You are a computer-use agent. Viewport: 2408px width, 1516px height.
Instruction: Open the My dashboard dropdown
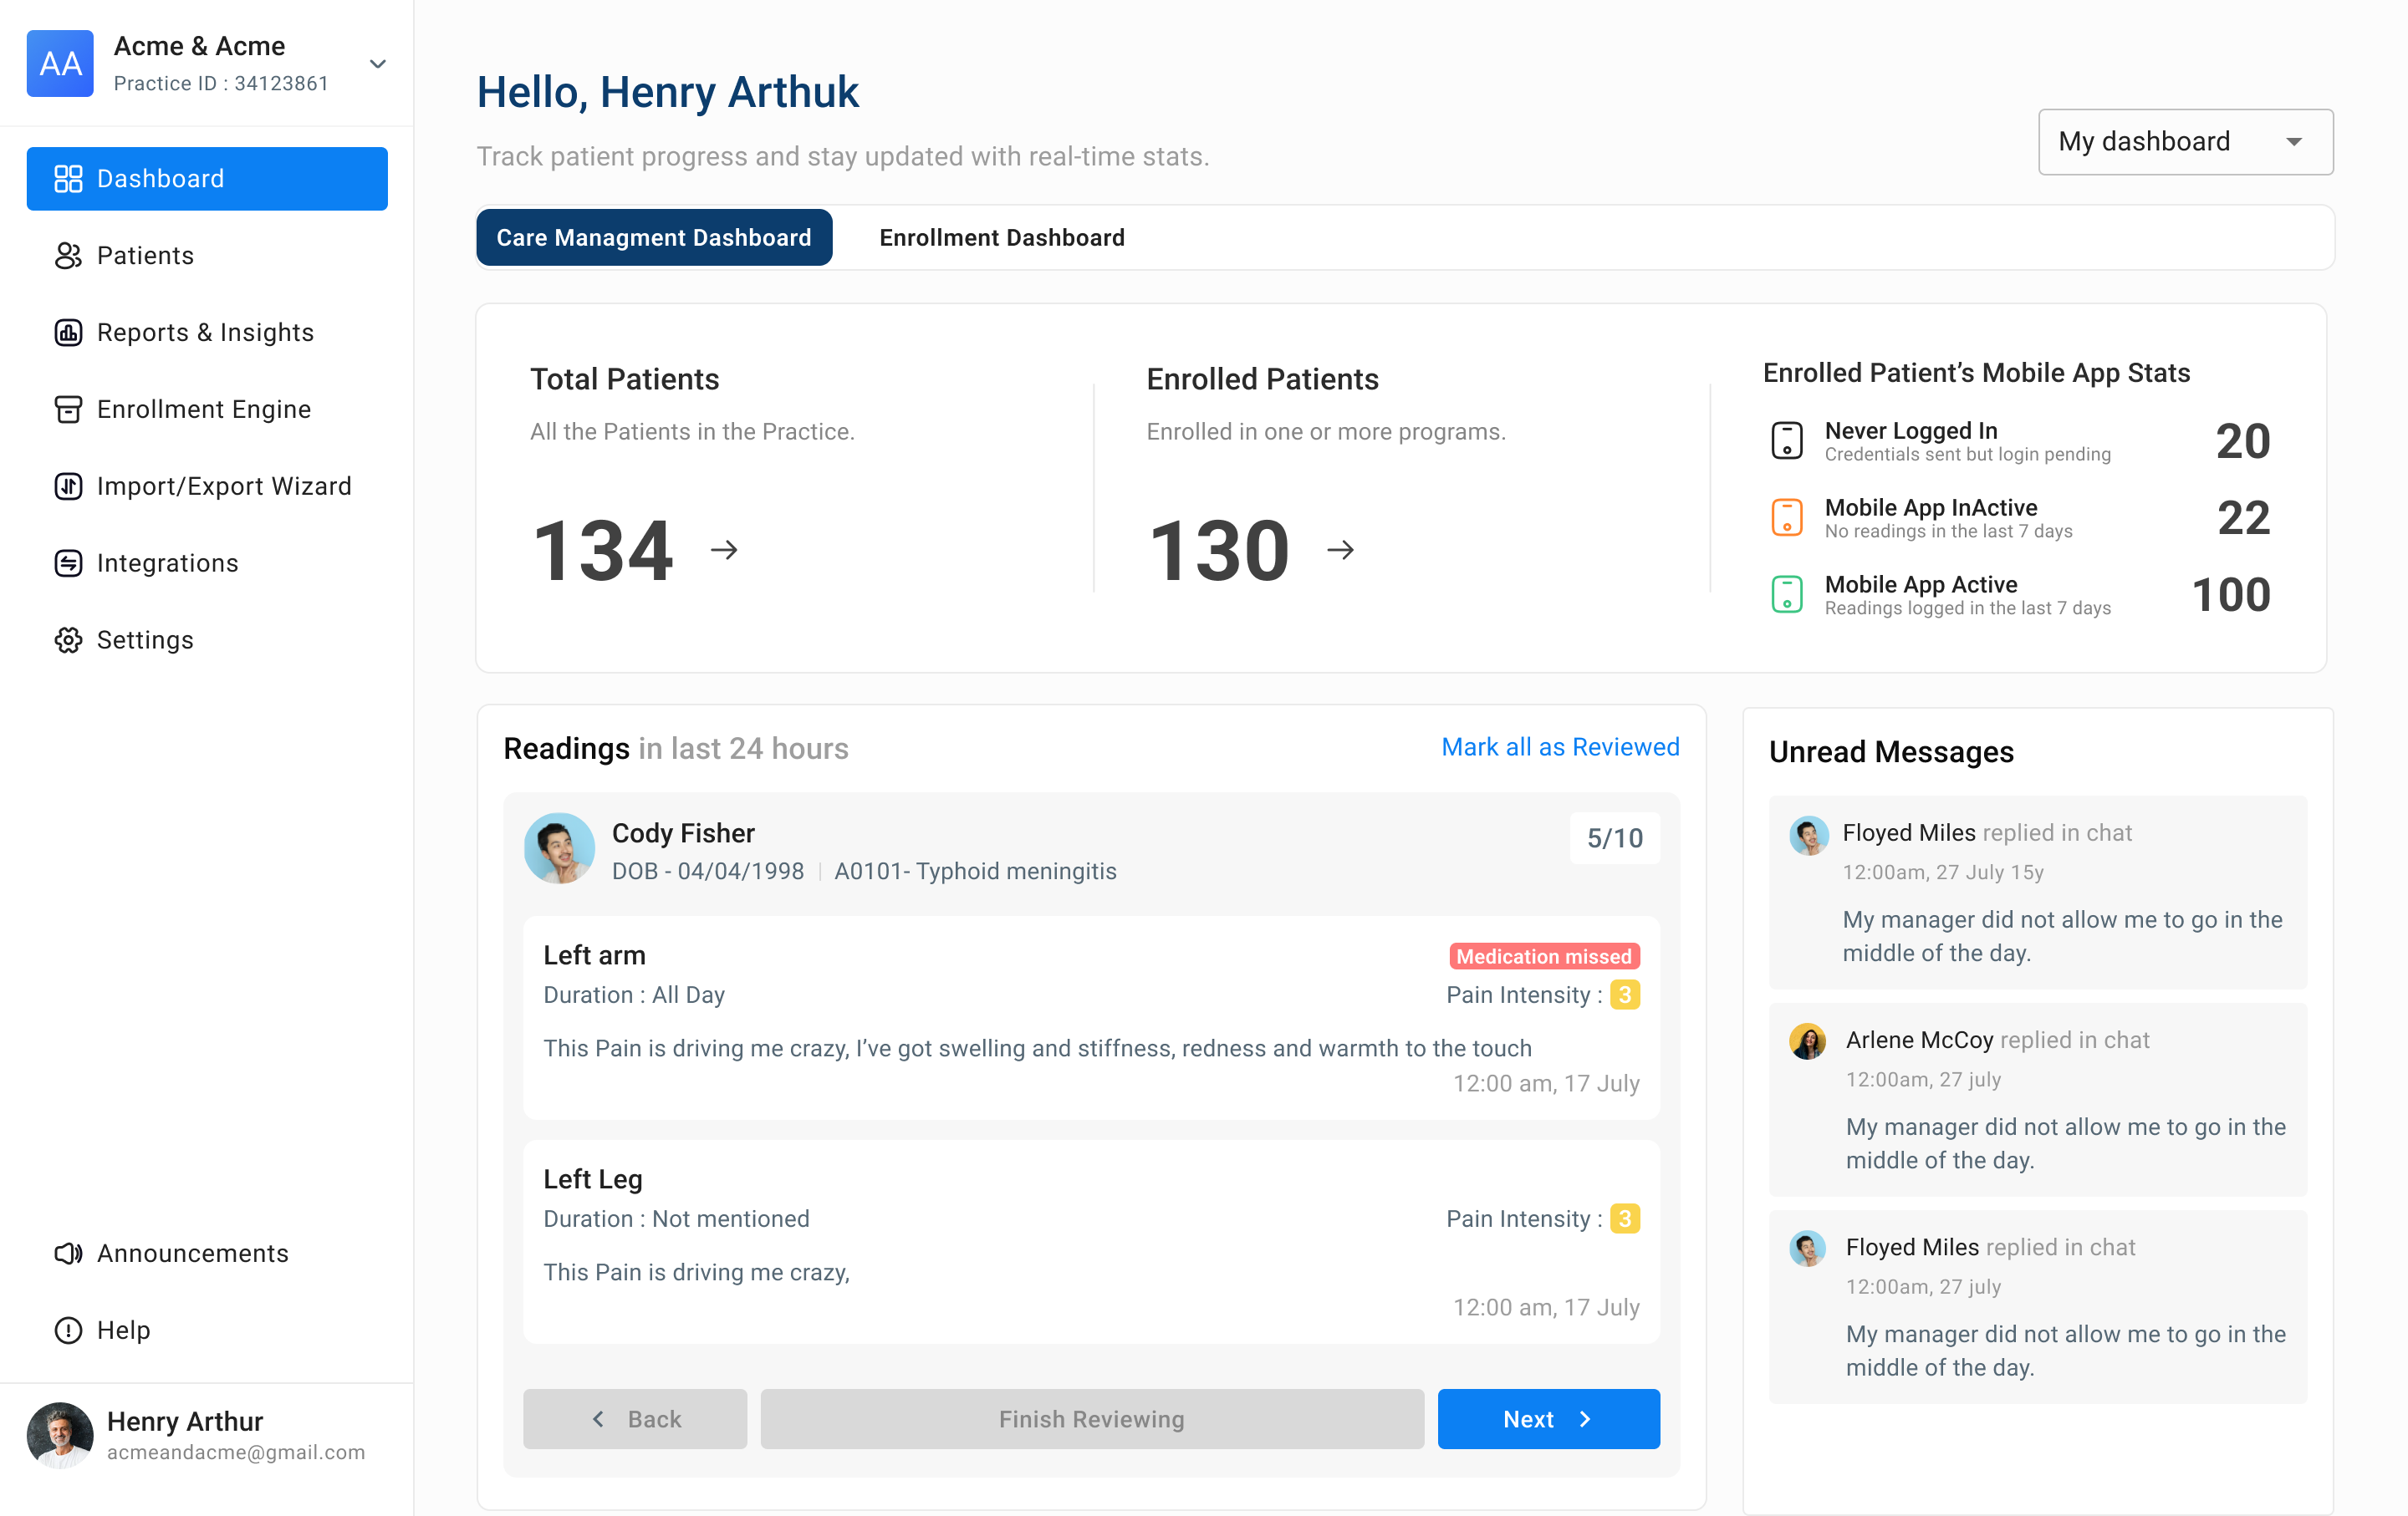point(2185,141)
